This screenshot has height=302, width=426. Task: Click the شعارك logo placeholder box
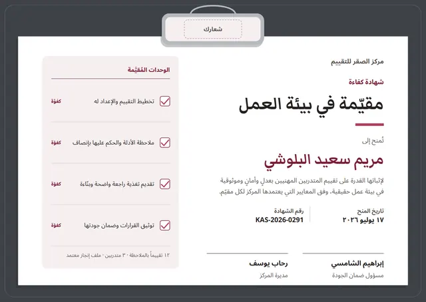click(213, 29)
